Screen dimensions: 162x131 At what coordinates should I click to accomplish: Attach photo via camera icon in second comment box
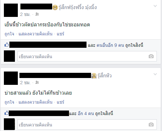(x=151, y=124)
